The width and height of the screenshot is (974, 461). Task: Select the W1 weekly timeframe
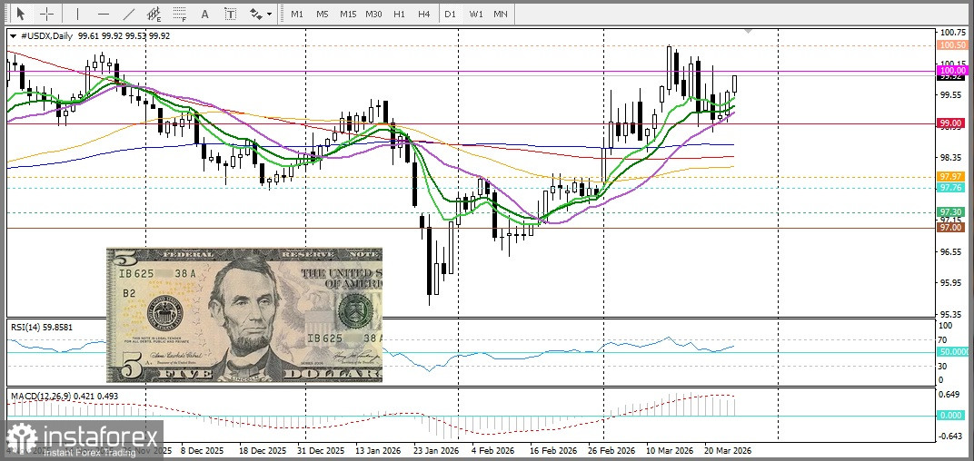tap(475, 14)
